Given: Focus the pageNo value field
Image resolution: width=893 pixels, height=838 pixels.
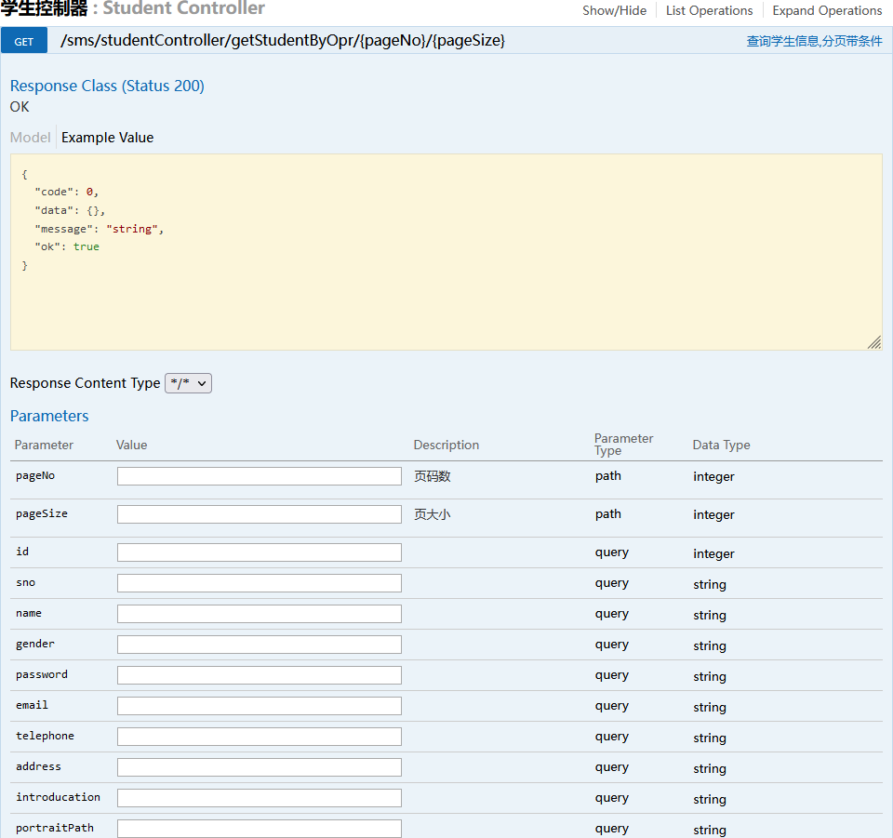Looking at the screenshot, I should pyautogui.click(x=260, y=476).
